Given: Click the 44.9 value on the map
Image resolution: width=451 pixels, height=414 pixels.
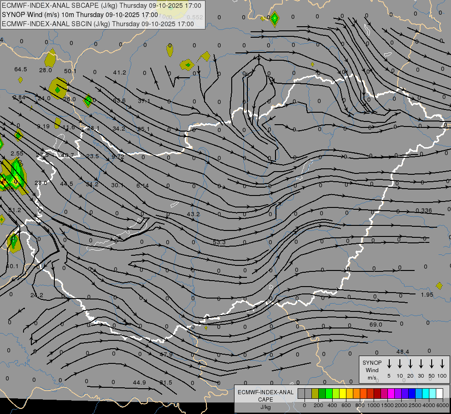Looking at the screenshot, I should (x=139, y=382).
